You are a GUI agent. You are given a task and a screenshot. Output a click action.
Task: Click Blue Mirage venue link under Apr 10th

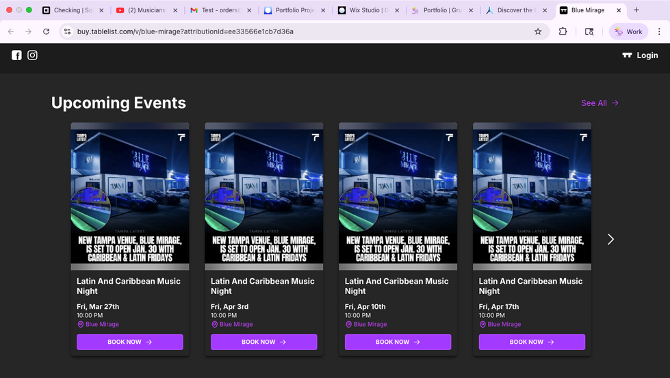(365, 324)
